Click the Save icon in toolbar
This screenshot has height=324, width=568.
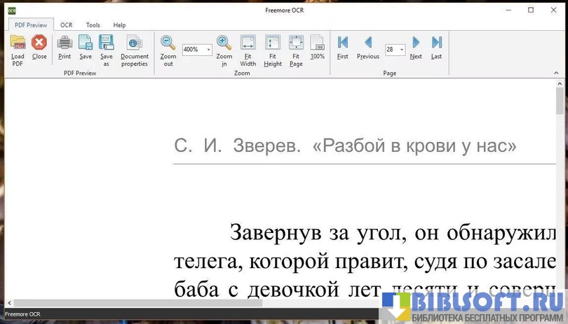point(86,44)
